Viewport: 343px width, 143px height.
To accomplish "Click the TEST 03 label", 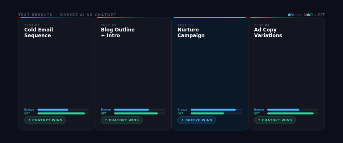I will pos(185,25).
